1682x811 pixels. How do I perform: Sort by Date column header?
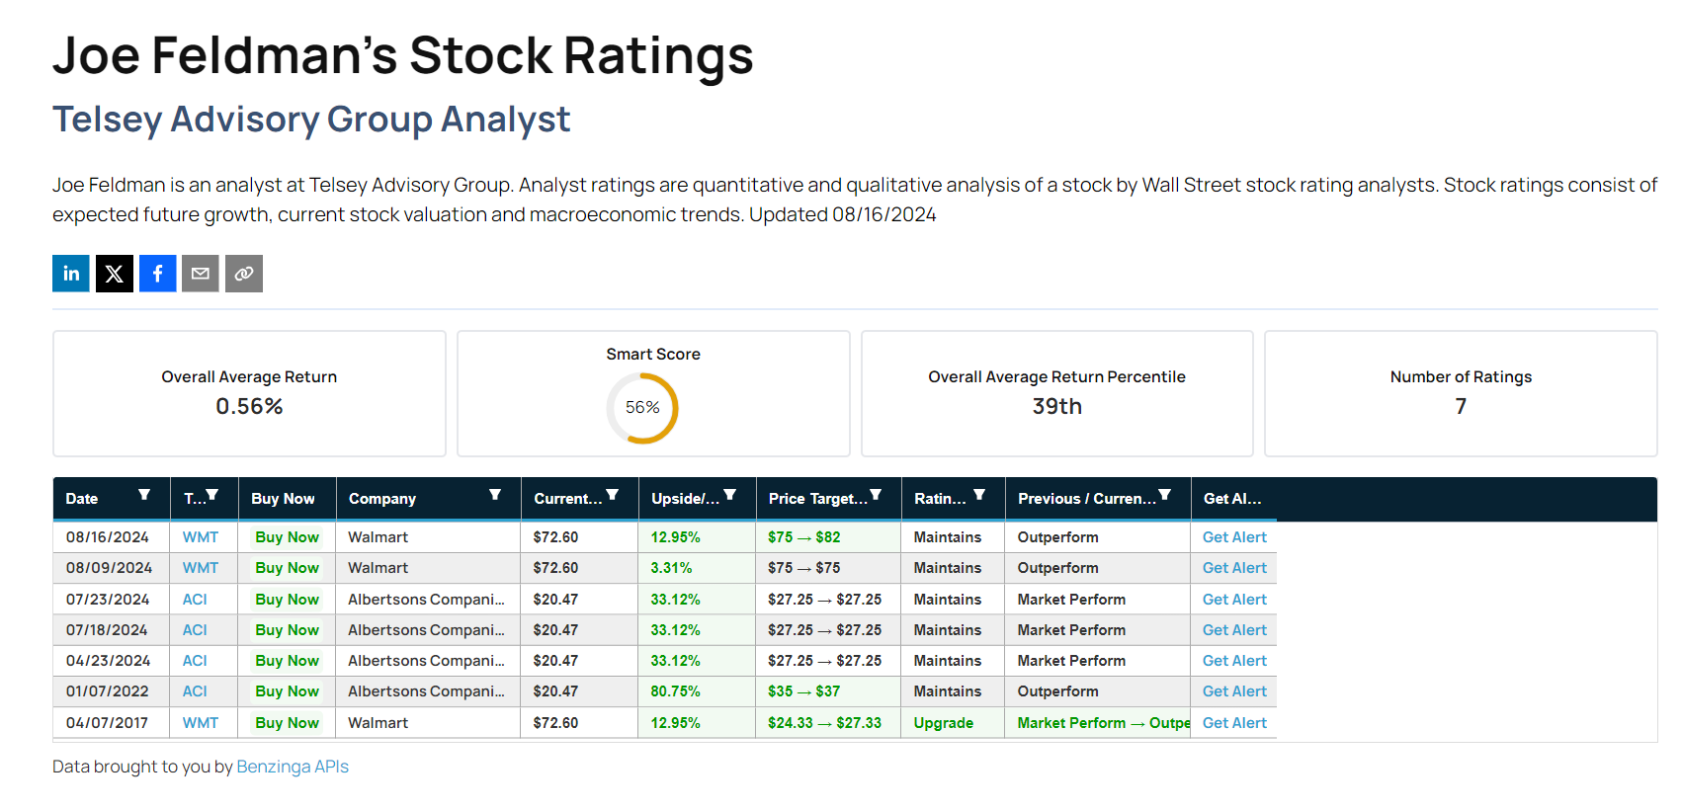pyautogui.click(x=82, y=499)
